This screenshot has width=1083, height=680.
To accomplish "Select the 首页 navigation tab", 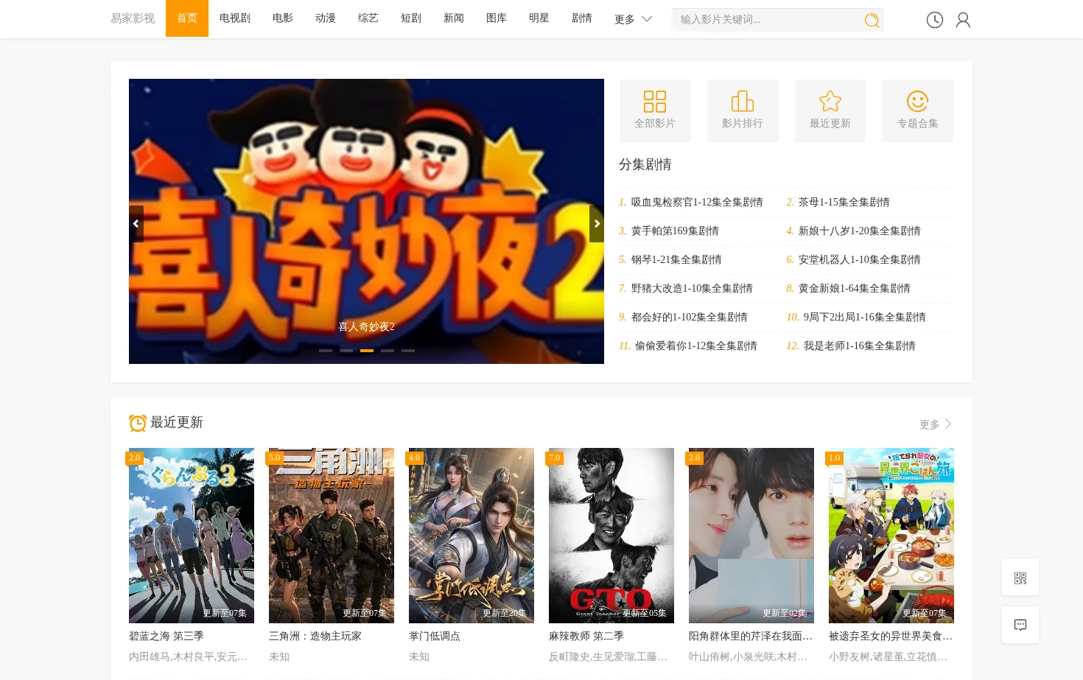I will pyautogui.click(x=187, y=18).
